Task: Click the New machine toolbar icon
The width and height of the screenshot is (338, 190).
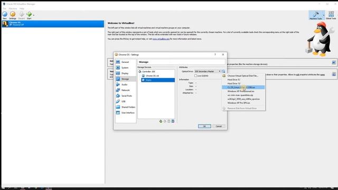Action: (5, 14)
